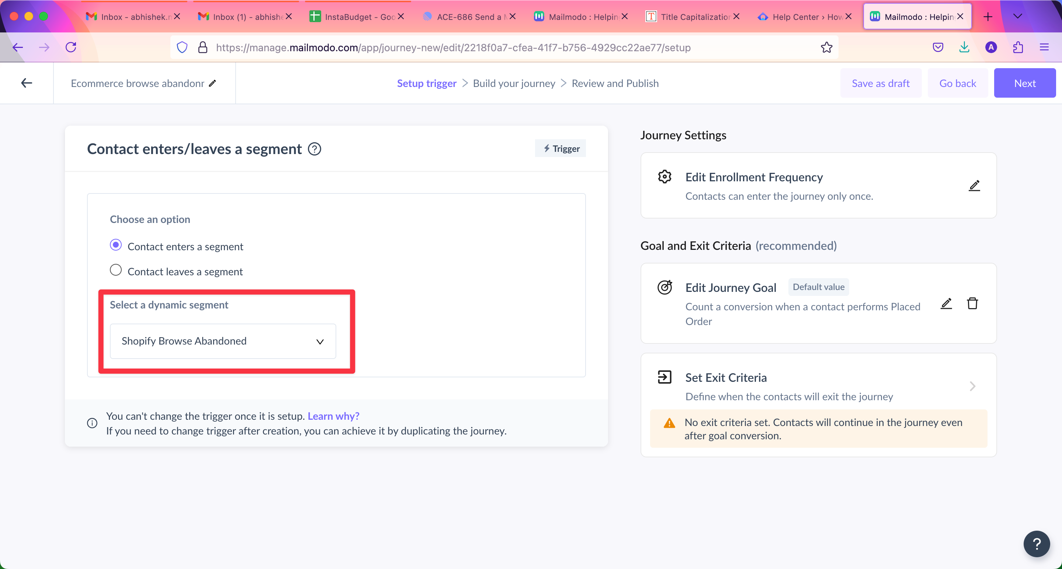Open the extensions puzzle icon

[1018, 48]
